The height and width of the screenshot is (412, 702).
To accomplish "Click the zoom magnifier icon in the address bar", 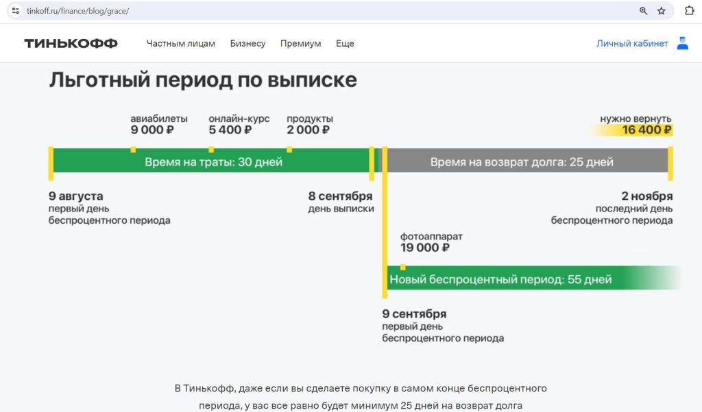I will [642, 11].
